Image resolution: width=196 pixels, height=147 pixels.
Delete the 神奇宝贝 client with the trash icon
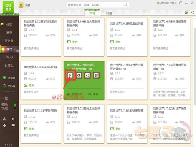tap(96, 75)
